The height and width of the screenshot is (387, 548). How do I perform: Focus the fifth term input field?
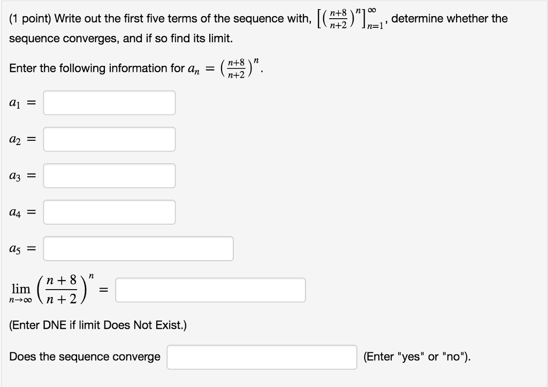coord(139,248)
